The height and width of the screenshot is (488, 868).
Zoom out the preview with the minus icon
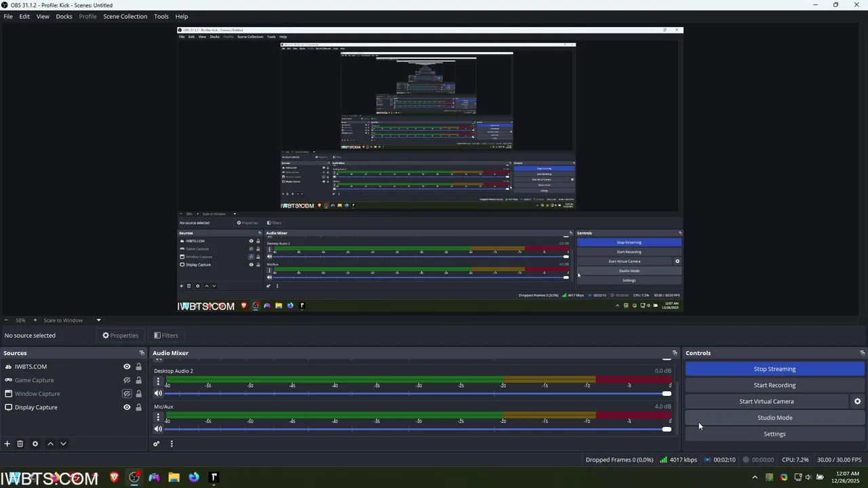tap(6, 320)
